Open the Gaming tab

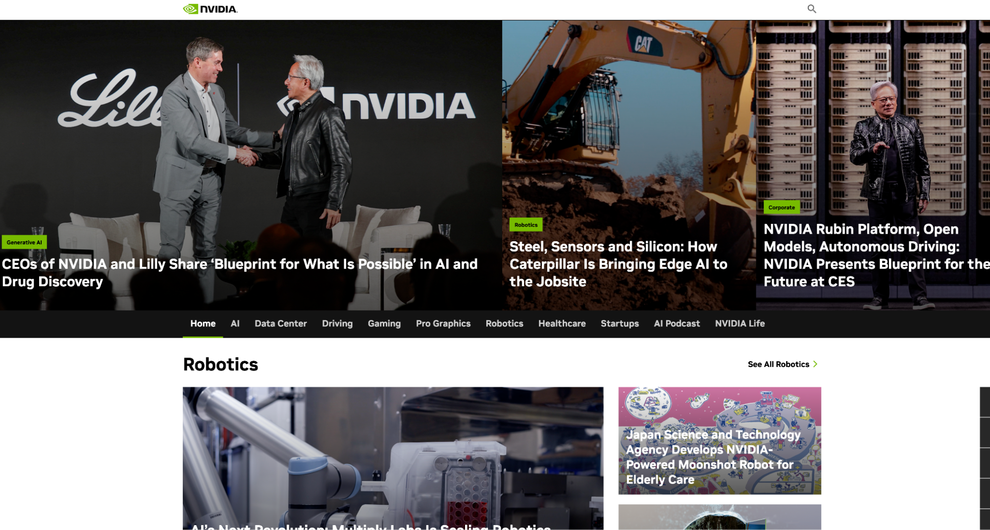pyautogui.click(x=384, y=323)
